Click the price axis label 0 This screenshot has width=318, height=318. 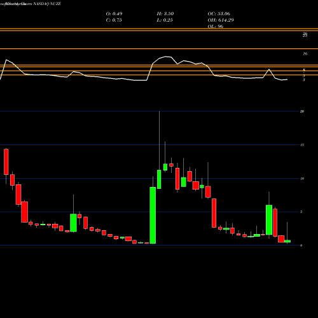[x=301, y=245]
